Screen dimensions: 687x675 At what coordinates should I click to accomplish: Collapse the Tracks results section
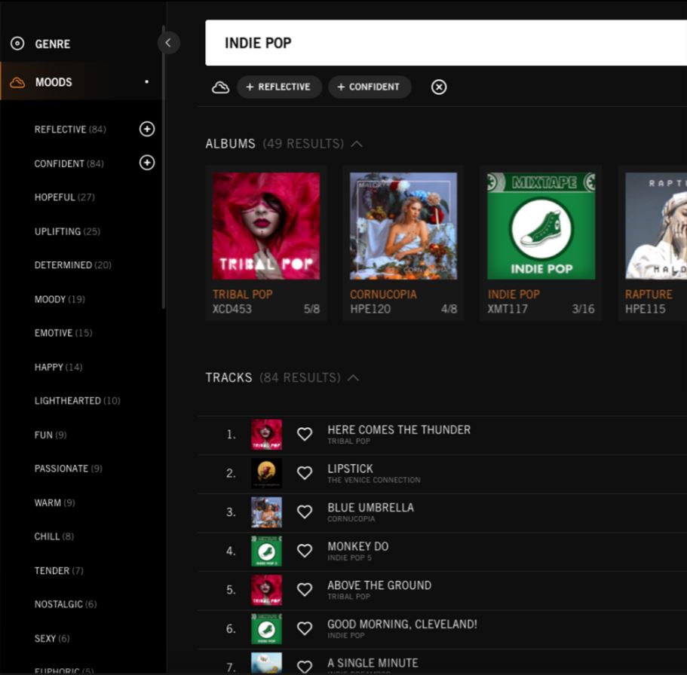point(352,377)
